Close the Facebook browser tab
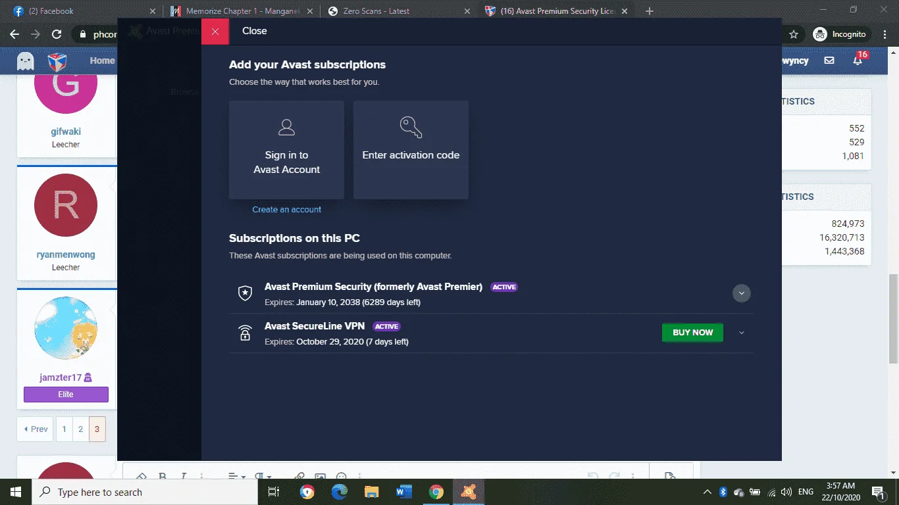The width and height of the screenshot is (899, 505). (153, 11)
